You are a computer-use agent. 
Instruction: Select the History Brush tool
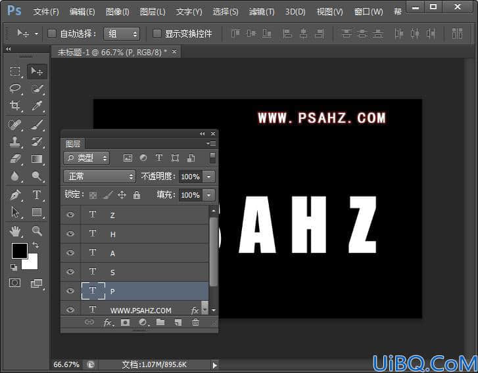tap(37, 142)
